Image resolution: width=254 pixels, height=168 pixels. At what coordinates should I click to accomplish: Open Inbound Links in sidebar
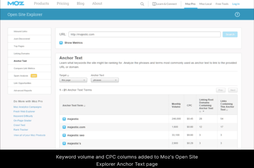30,31
